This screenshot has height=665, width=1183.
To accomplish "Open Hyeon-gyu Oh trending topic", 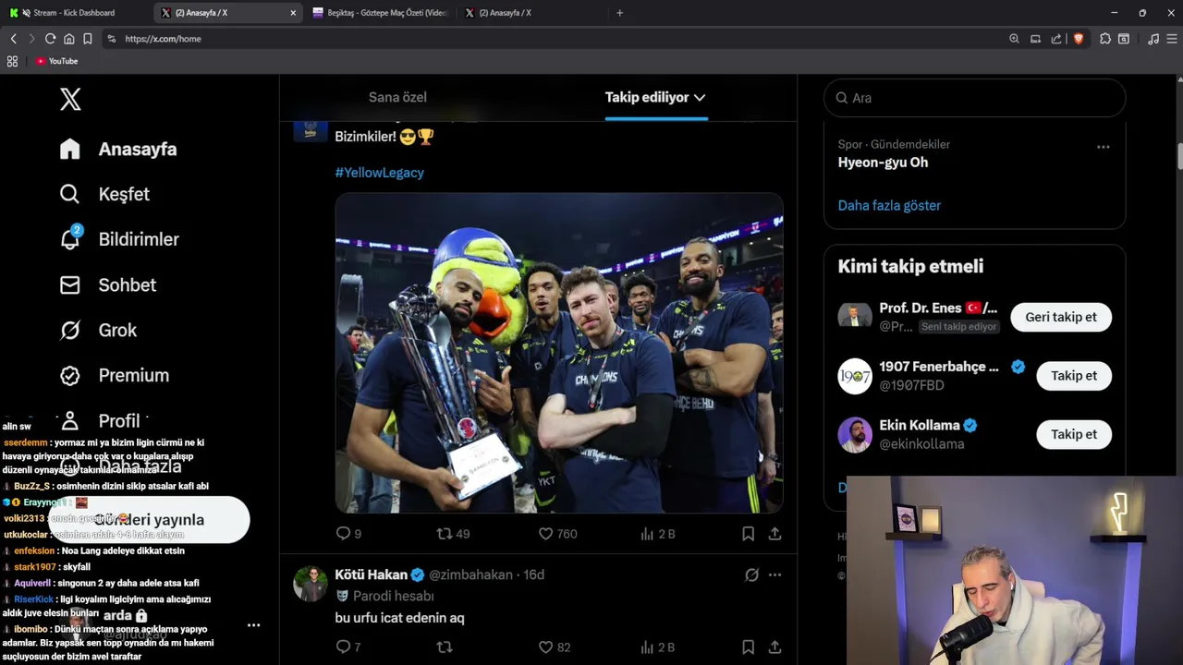I will point(883,163).
